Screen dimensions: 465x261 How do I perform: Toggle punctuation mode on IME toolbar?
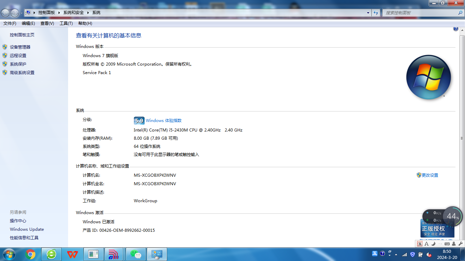(440, 244)
